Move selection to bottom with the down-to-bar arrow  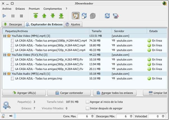click(61, 16)
